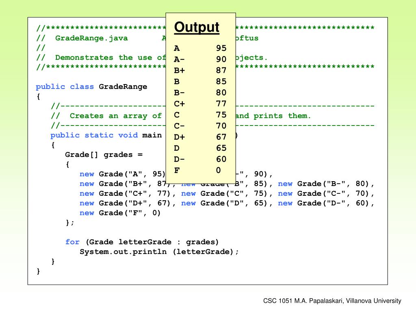Viewport: 416px width, 312px height.
Task: Click the underlined "Output" heading
Action: [x=197, y=28]
